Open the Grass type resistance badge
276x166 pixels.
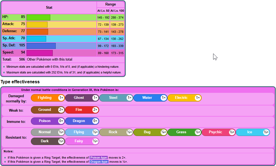(x=184, y=132)
